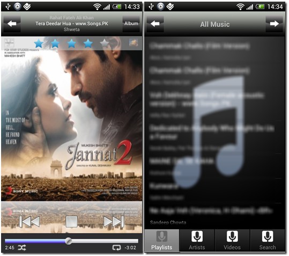Tap the back arrow in All Music
The height and width of the screenshot is (256, 289).
point(155,24)
